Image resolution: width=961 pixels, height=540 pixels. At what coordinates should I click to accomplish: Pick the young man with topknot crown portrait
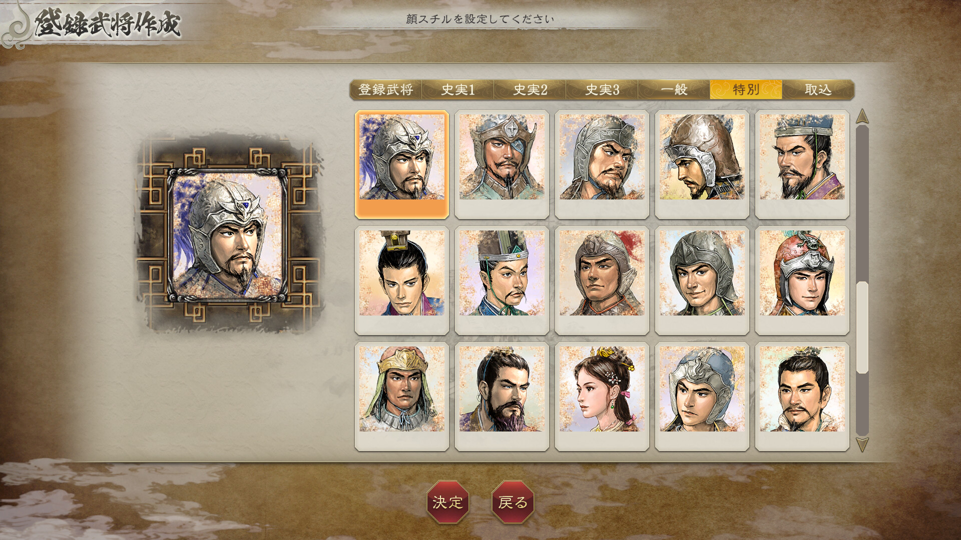point(402,280)
